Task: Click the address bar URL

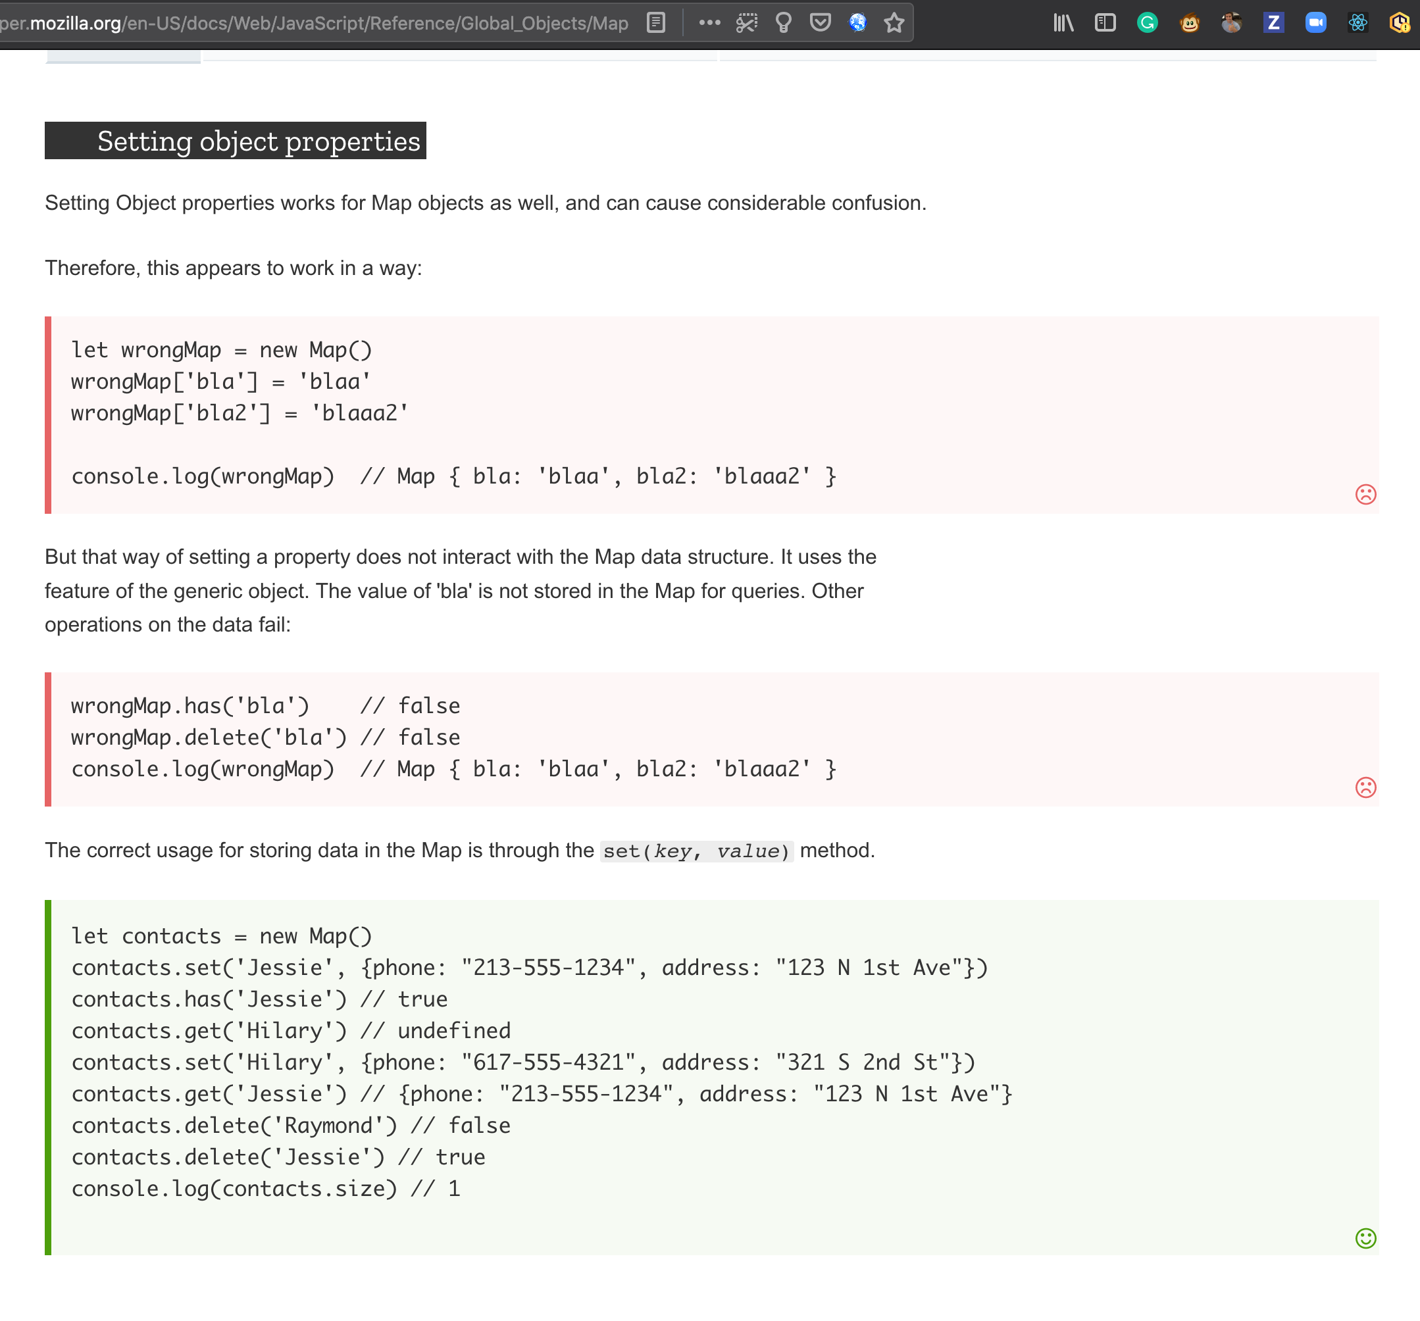Action: [315, 22]
